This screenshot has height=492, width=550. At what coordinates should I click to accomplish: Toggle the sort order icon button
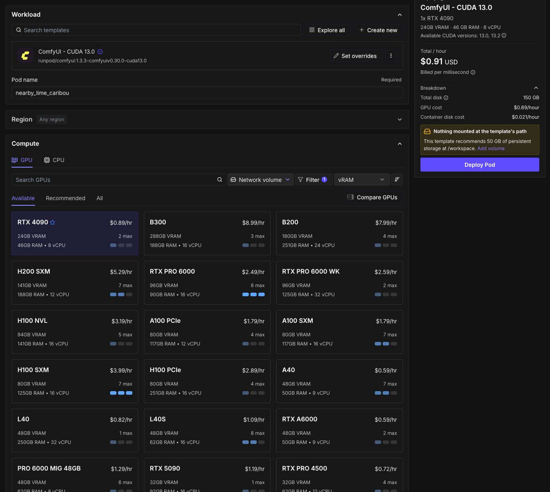397,179
